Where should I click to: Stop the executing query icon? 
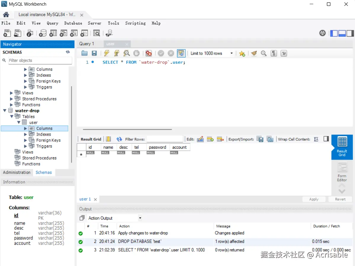[136, 53]
